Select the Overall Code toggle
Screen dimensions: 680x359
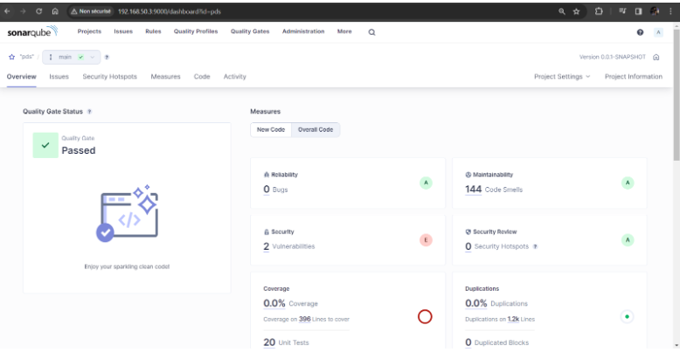(316, 129)
